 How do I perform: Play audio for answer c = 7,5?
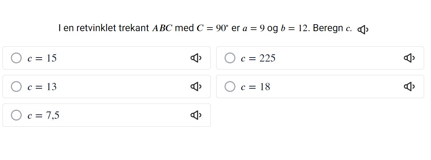(x=196, y=115)
